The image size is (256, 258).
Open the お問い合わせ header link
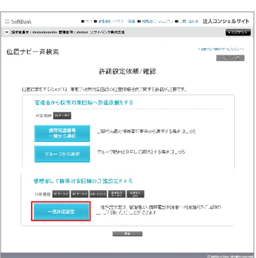(x=189, y=21)
